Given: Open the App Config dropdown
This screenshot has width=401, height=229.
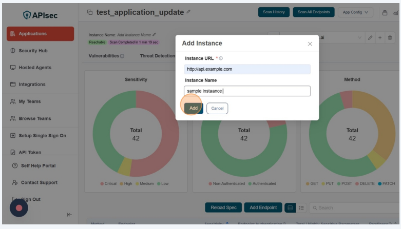Looking at the screenshot, I should click(x=355, y=12).
